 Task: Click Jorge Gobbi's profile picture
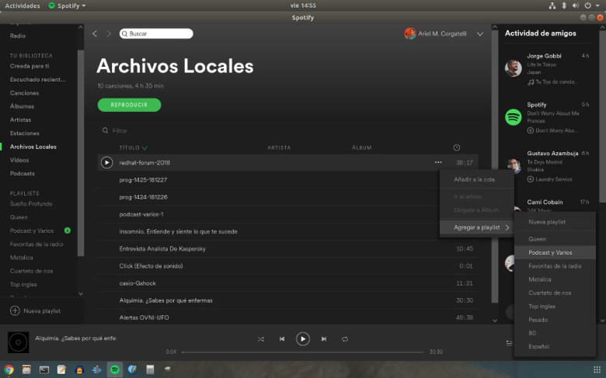coord(514,68)
